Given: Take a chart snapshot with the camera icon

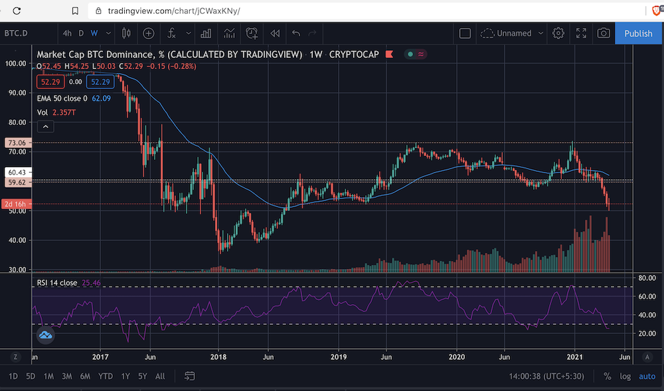Looking at the screenshot, I should coord(604,33).
